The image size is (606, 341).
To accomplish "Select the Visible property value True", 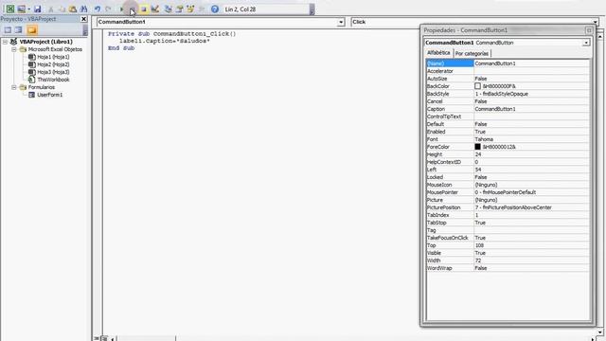I will [532, 253].
